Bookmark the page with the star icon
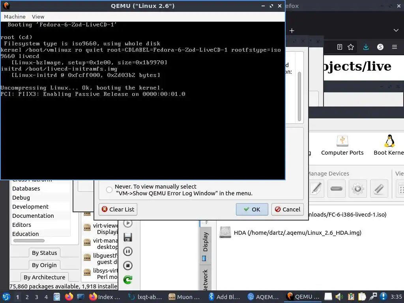 [x=351, y=47]
